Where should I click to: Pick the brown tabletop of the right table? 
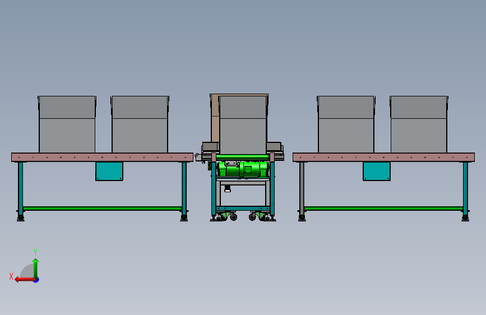[384, 157]
